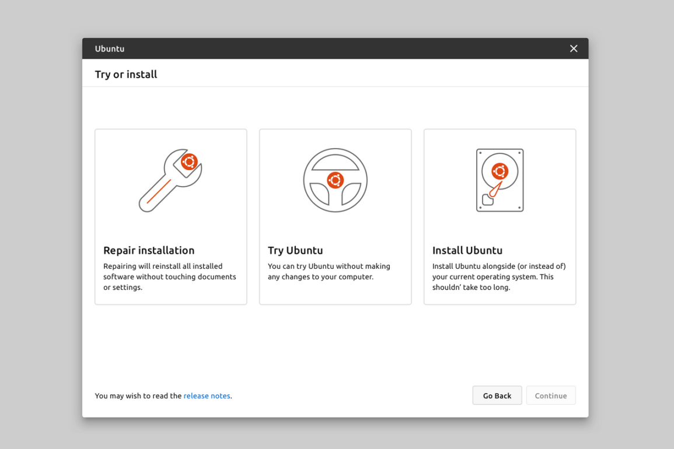
Task: Click the "You may wish to read" text
Action: (138, 396)
